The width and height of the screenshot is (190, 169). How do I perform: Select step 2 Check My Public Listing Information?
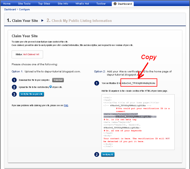pyautogui.click(x=79, y=20)
